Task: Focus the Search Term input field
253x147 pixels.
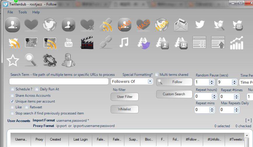Action: [x=59, y=81]
